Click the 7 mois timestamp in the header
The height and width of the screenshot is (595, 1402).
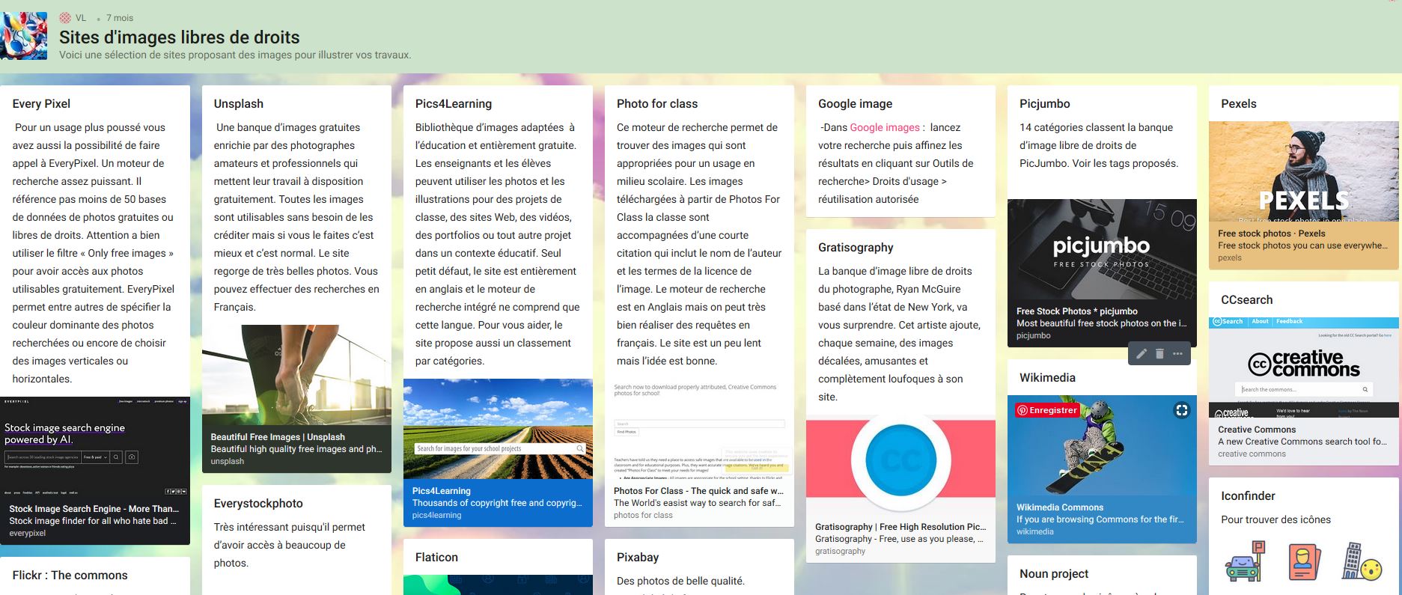[120, 18]
